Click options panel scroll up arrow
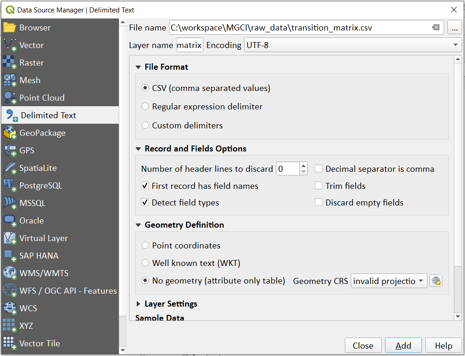 [458, 59]
